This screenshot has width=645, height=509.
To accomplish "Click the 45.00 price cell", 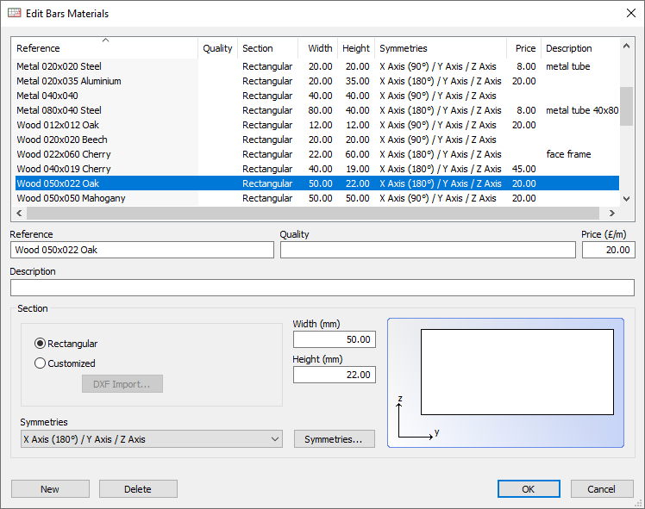I will coord(523,169).
